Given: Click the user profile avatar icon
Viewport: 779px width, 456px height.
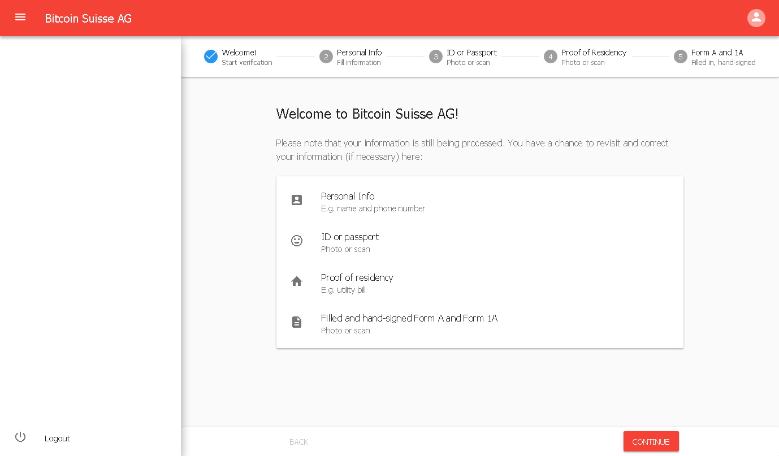Looking at the screenshot, I should [756, 18].
